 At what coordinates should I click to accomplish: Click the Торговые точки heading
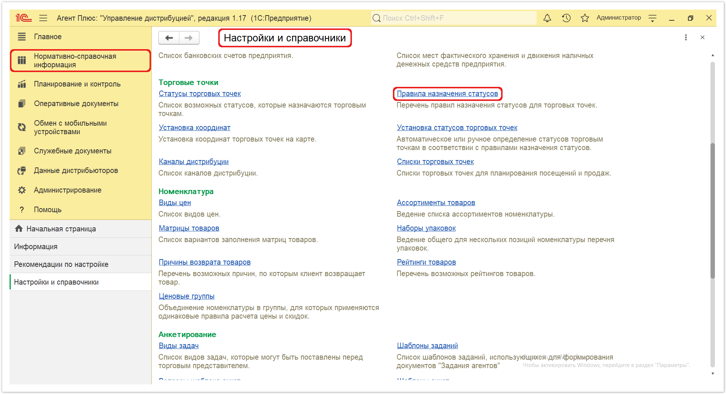[188, 82]
